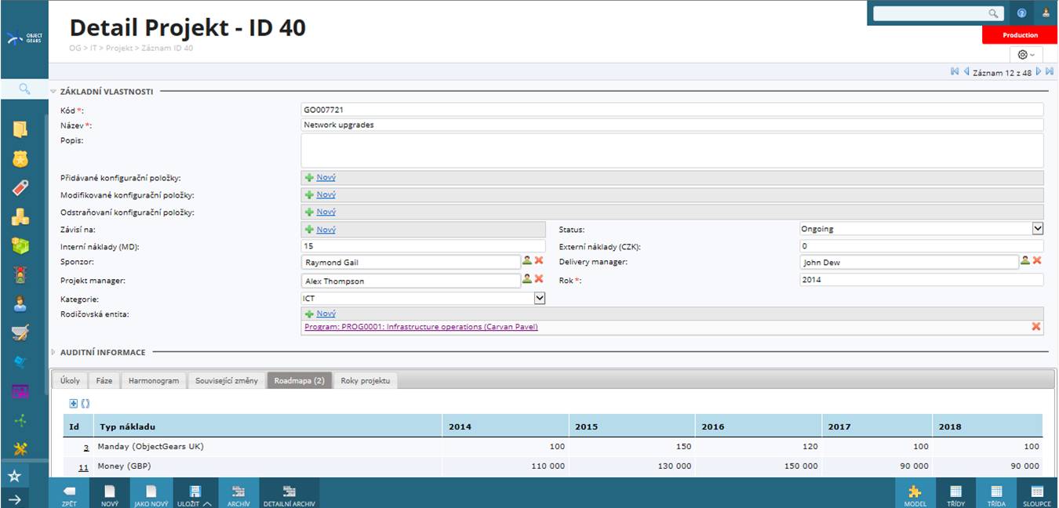Open the person sidebar module
1059x508 pixels.
pos(20,304)
